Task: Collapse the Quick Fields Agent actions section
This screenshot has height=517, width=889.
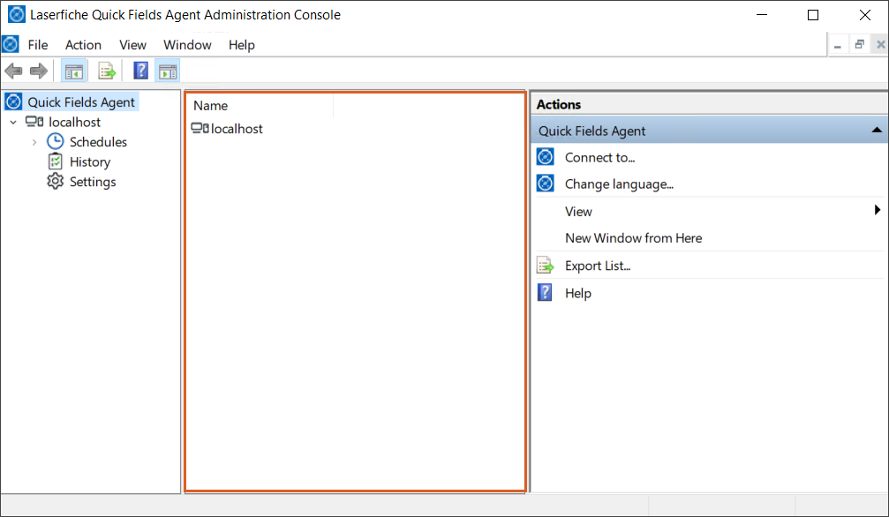Action: point(875,129)
